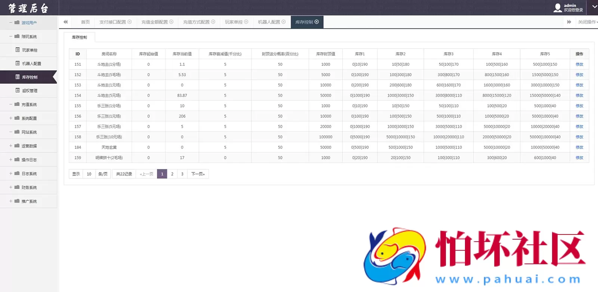The height and width of the screenshot is (292, 598).
Task: Expand the 推广系统 sidebar group
Action: [28, 201]
